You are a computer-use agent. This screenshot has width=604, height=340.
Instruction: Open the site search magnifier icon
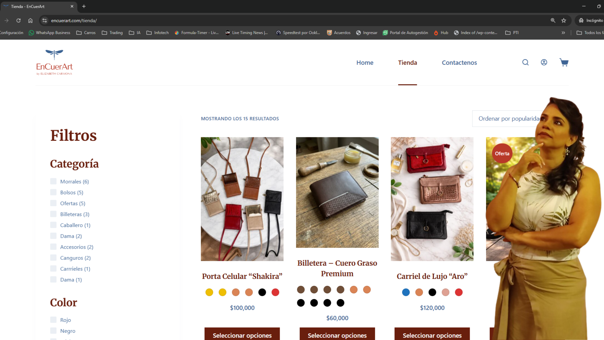click(x=525, y=62)
